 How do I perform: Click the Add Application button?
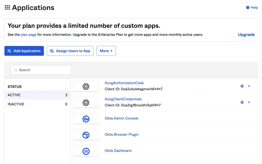[24, 51]
